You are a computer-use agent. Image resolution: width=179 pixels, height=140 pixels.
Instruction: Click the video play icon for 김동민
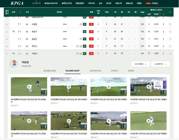tap(81, 39)
